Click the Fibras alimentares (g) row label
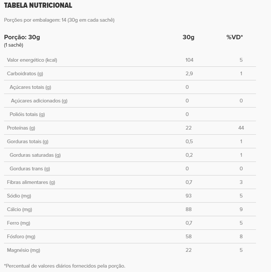The height and width of the screenshot is (272, 271). 31,182
